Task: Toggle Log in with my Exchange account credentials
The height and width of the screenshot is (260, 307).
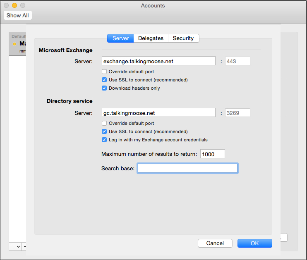Action: pos(104,140)
